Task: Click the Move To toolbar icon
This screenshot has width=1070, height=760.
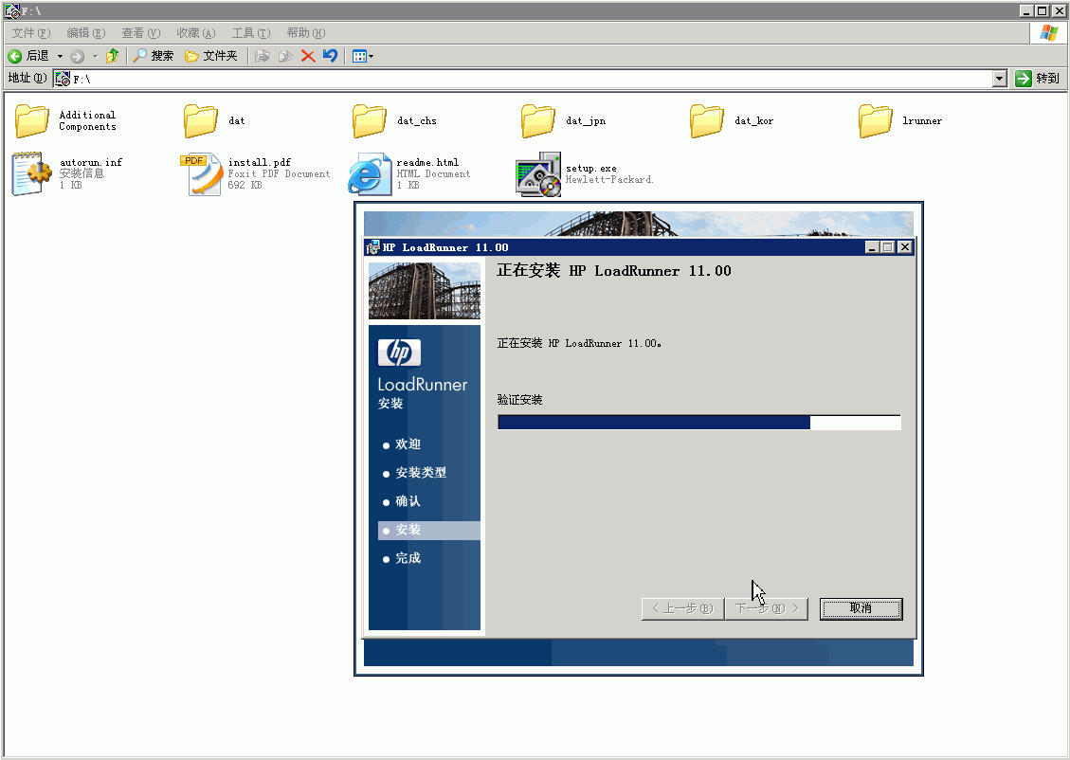Action: 262,56
